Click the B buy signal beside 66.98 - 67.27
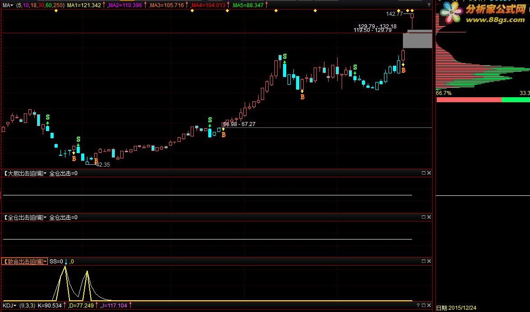The image size is (530, 312). click(224, 135)
